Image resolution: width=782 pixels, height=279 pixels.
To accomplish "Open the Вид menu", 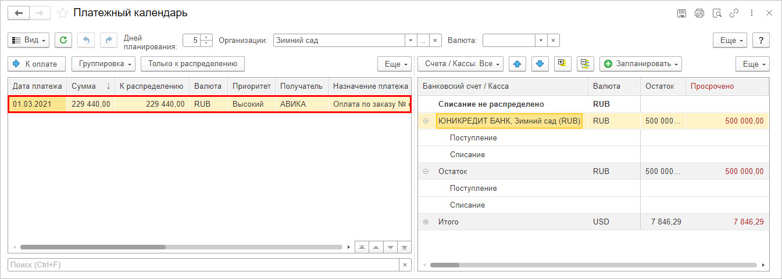I will click(x=28, y=40).
